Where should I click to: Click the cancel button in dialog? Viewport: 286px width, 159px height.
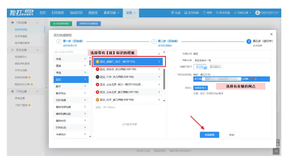(232, 135)
